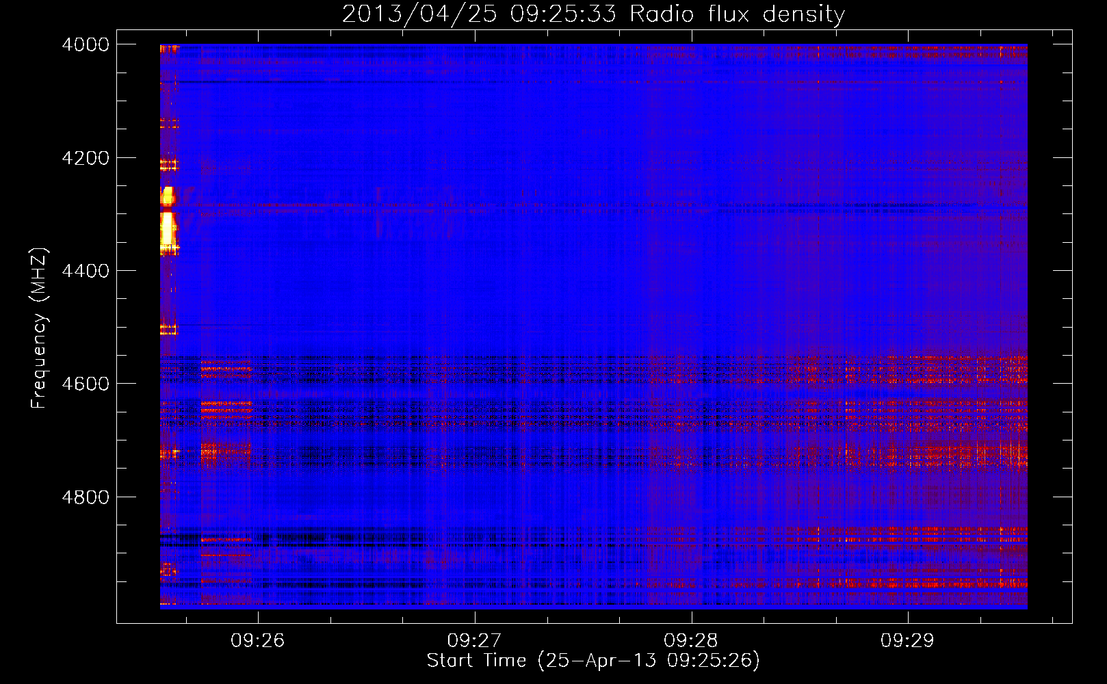Click the 09:27 time tick label
1107x684 pixels.
(474, 641)
